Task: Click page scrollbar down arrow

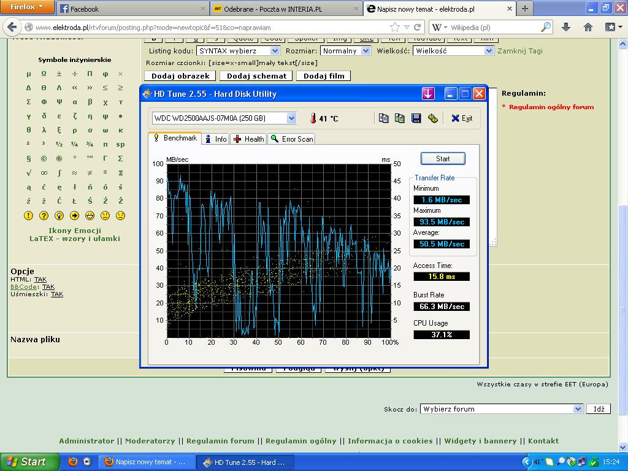Action: pyautogui.click(x=623, y=446)
